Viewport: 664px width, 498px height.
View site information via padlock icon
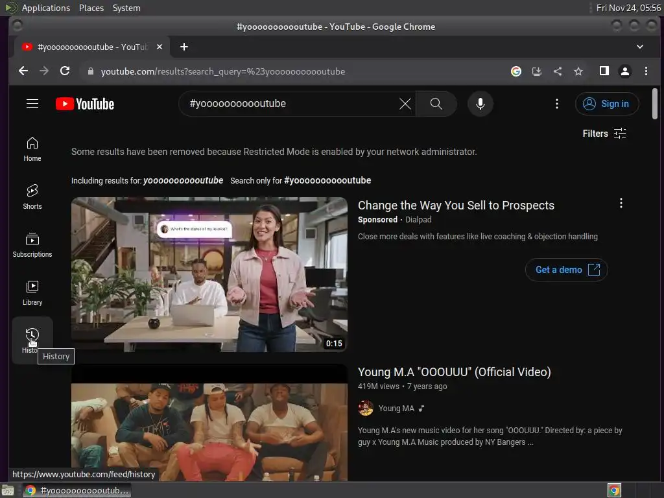[90, 71]
